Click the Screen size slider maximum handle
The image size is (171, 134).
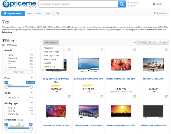[31, 128]
